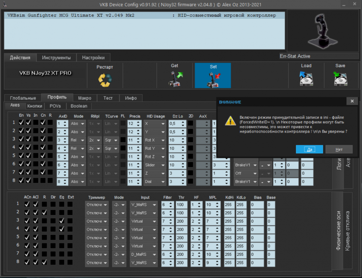Open the Input dropdown showing D_MaRS

[x=144, y=254]
